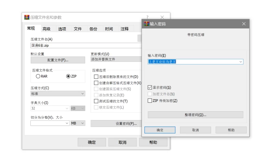Click the 压缩文件名 text field
The width and height of the screenshot is (259, 156).
pyautogui.click(x=84, y=46)
